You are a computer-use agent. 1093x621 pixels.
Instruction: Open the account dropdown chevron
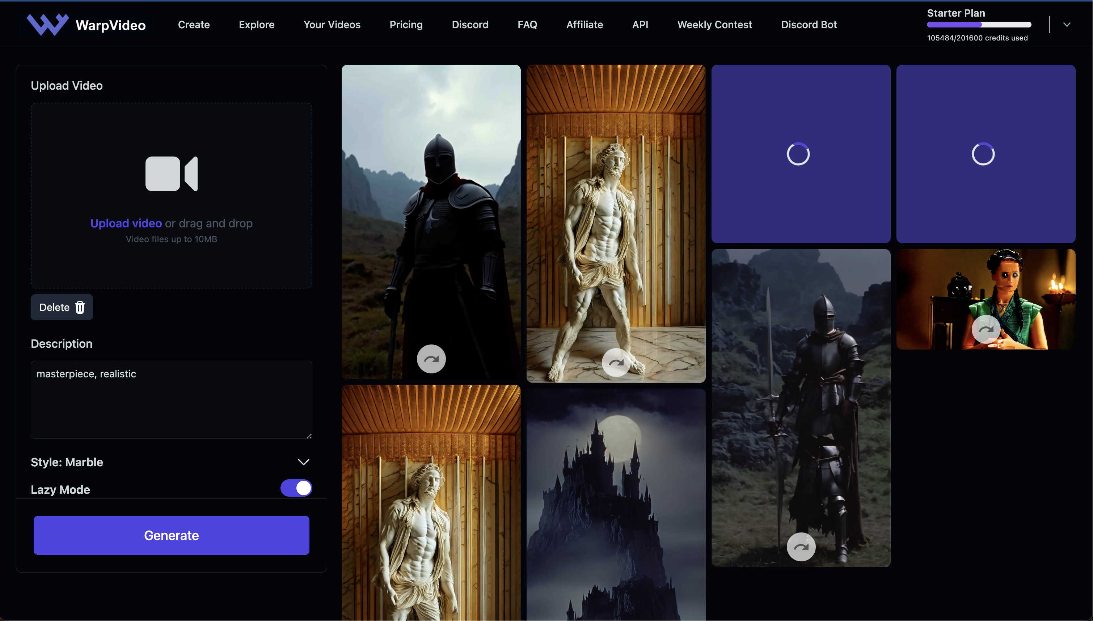tap(1067, 24)
